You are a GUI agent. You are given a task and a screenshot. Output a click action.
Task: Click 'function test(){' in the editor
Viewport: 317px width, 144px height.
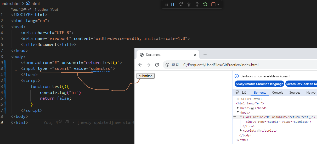click(49, 86)
